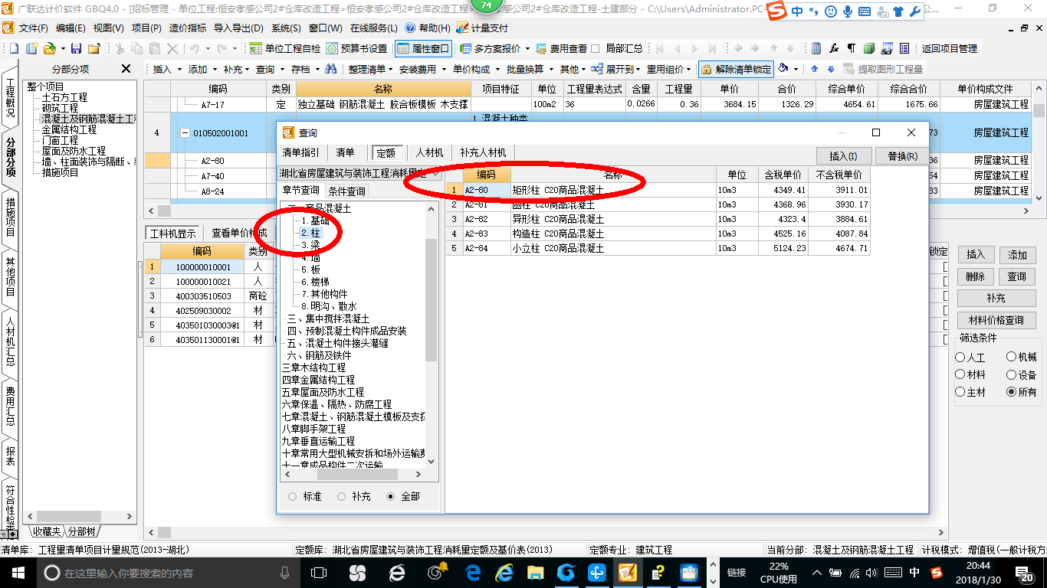The width and height of the screenshot is (1047, 588).
Task: Select 主材 filter radio button
Action: [x=960, y=392]
